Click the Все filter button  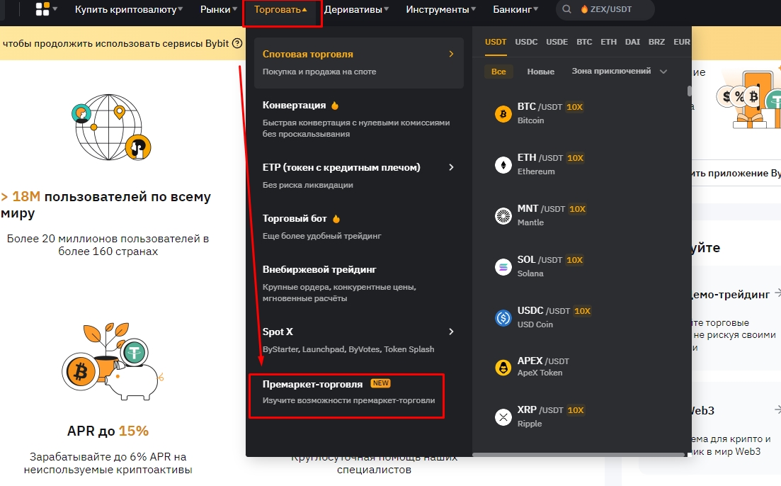pyautogui.click(x=498, y=72)
